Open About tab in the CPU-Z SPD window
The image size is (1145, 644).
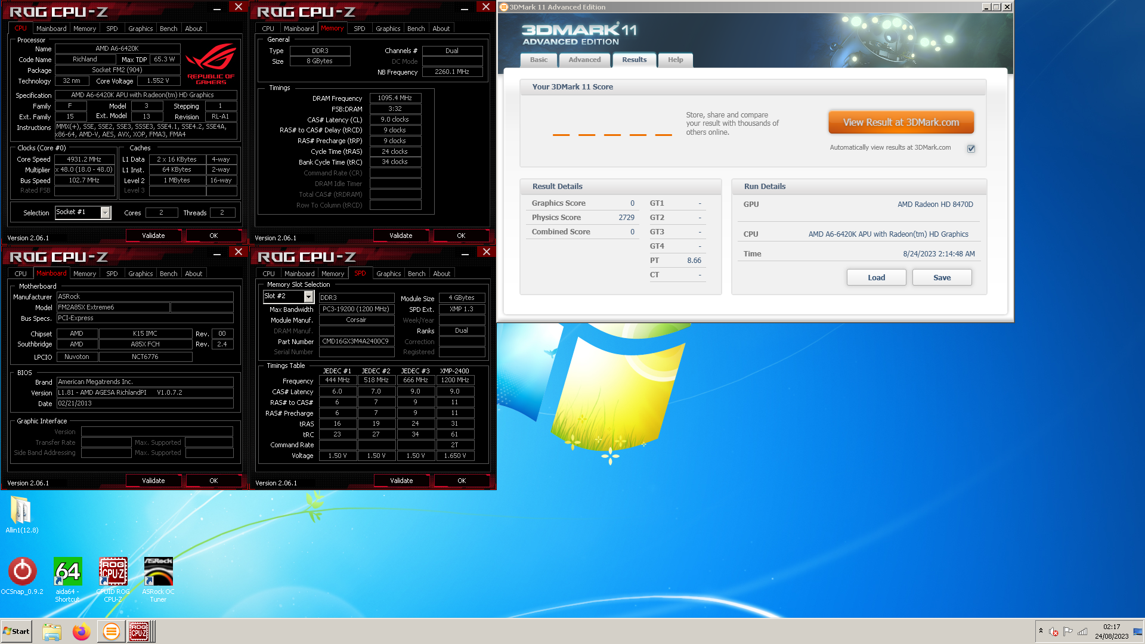(442, 274)
